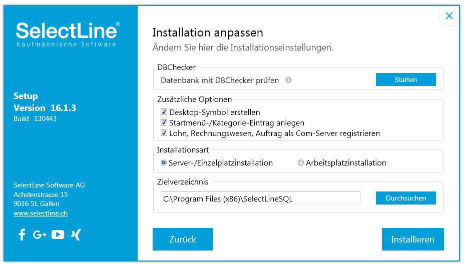The image size is (464, 265).
Task: Close the setup dialog with X
Action: 449,15
